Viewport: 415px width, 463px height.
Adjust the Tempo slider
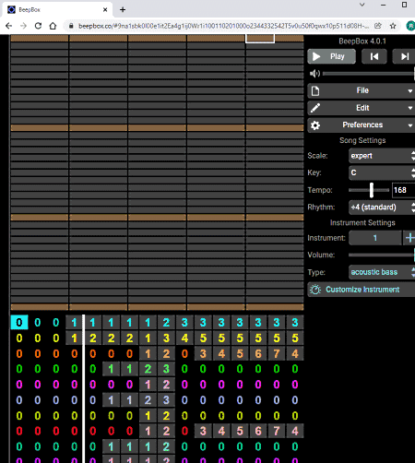pos(369,190)
